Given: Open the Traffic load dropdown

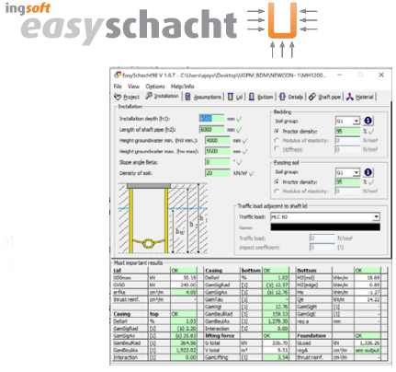Looking at the screenshot, I should pos(376,217).
